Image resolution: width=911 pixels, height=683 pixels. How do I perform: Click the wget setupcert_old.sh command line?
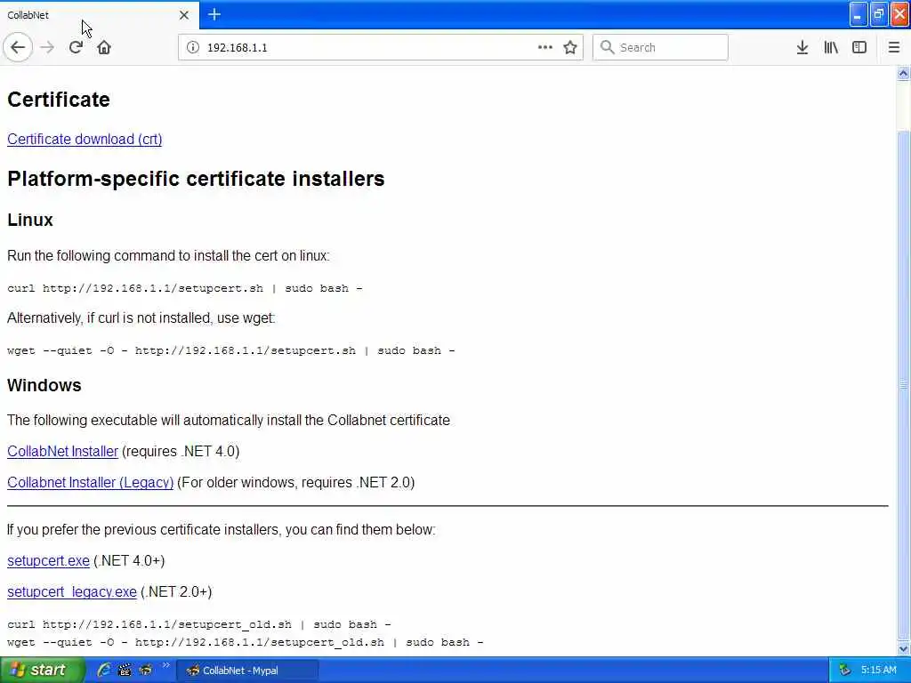point(246,642)
